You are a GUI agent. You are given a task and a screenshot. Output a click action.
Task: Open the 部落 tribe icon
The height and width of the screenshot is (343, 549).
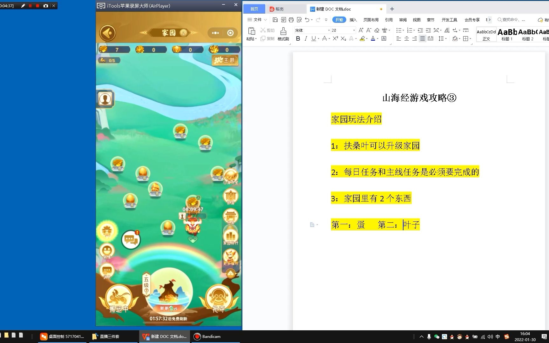coord(231,197)
